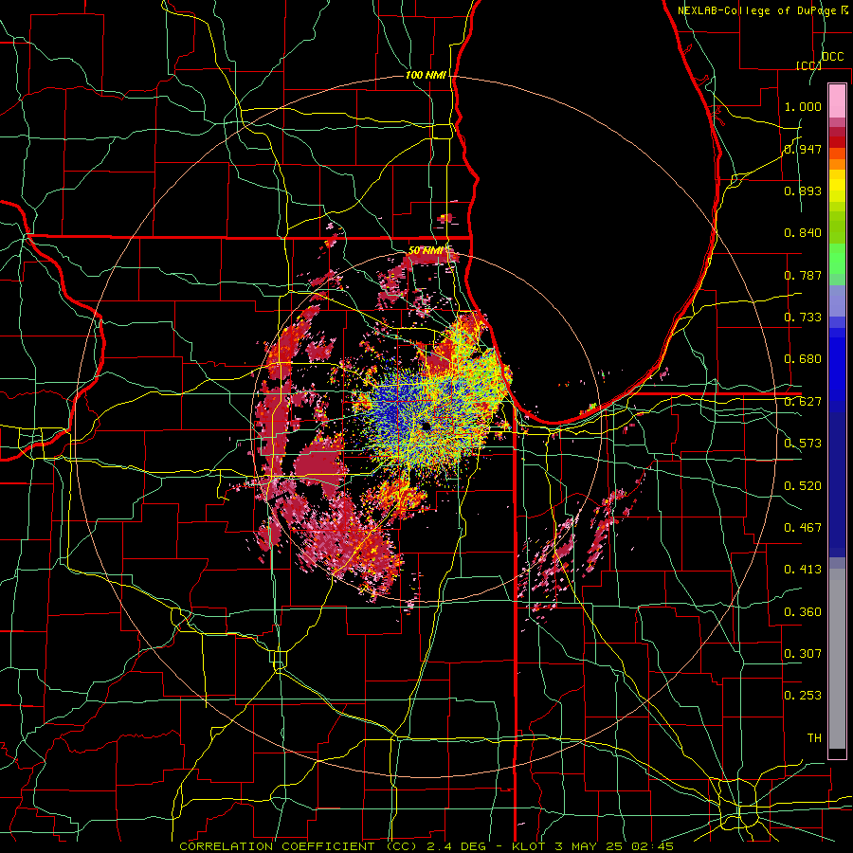
Task: Pick the light pink color at scale top
Action: (x=837, y=101)
